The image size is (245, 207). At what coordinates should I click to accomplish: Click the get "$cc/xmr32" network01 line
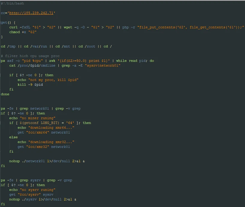tap(44, 147)
